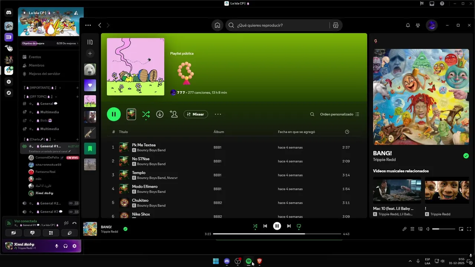Deafen with Discord headphones icon
This screenshot has width=475, height=267.
click(65, 246)
